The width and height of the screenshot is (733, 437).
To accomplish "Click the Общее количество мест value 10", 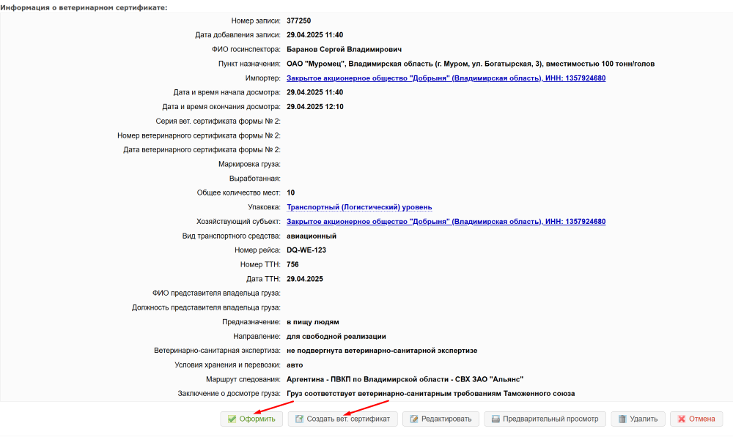I will coord(291,193).
